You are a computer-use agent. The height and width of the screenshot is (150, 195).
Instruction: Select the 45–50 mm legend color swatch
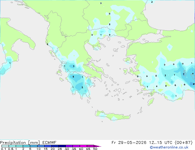pos(90,146)
